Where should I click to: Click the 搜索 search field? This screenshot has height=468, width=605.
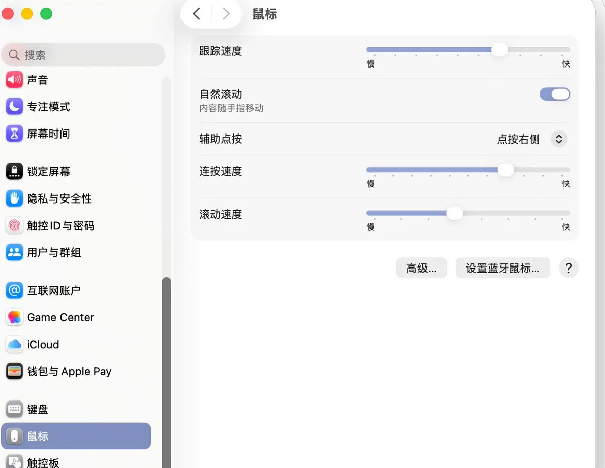pos(83,55)
